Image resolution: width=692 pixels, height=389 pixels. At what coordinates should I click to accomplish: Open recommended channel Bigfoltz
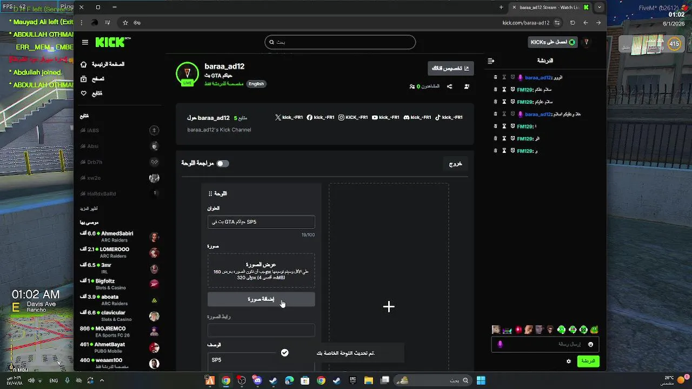point(119,284)
